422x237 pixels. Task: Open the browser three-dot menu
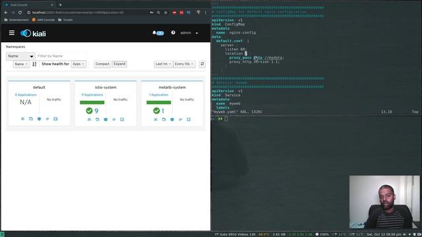click(205, 13)
